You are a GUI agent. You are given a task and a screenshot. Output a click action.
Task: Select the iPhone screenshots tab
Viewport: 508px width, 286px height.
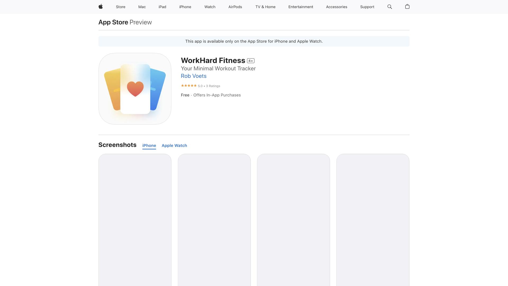coord(149,145)
